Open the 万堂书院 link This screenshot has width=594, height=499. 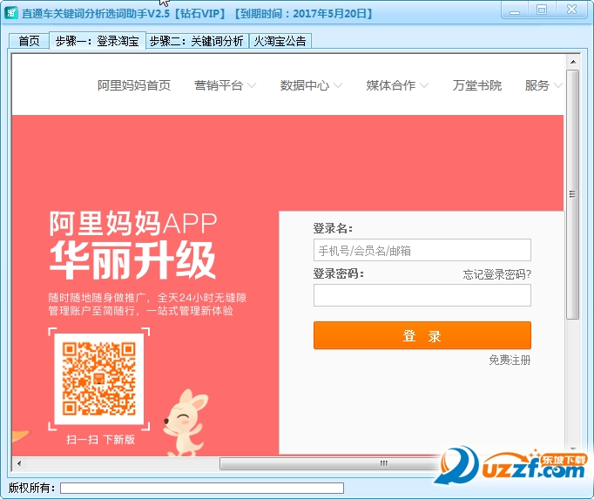(477, 85)
